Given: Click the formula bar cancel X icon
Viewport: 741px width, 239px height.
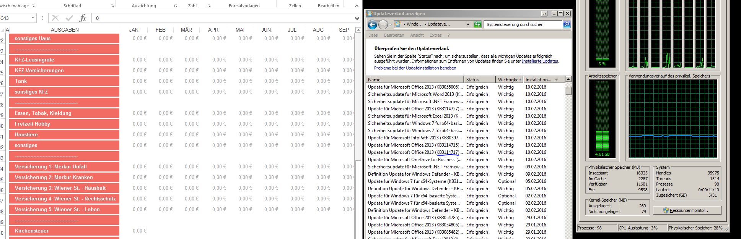Looking at the screenshot, I should pos(55,18).
